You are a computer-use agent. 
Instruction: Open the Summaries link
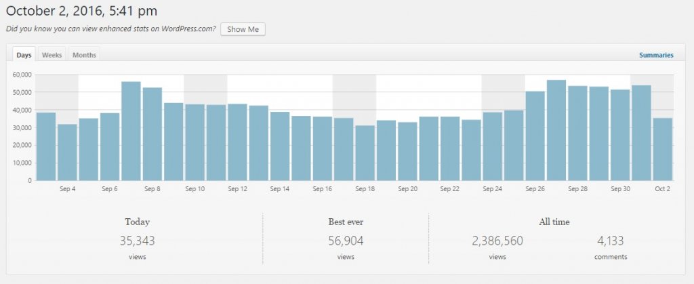click(x=656, y=56)
